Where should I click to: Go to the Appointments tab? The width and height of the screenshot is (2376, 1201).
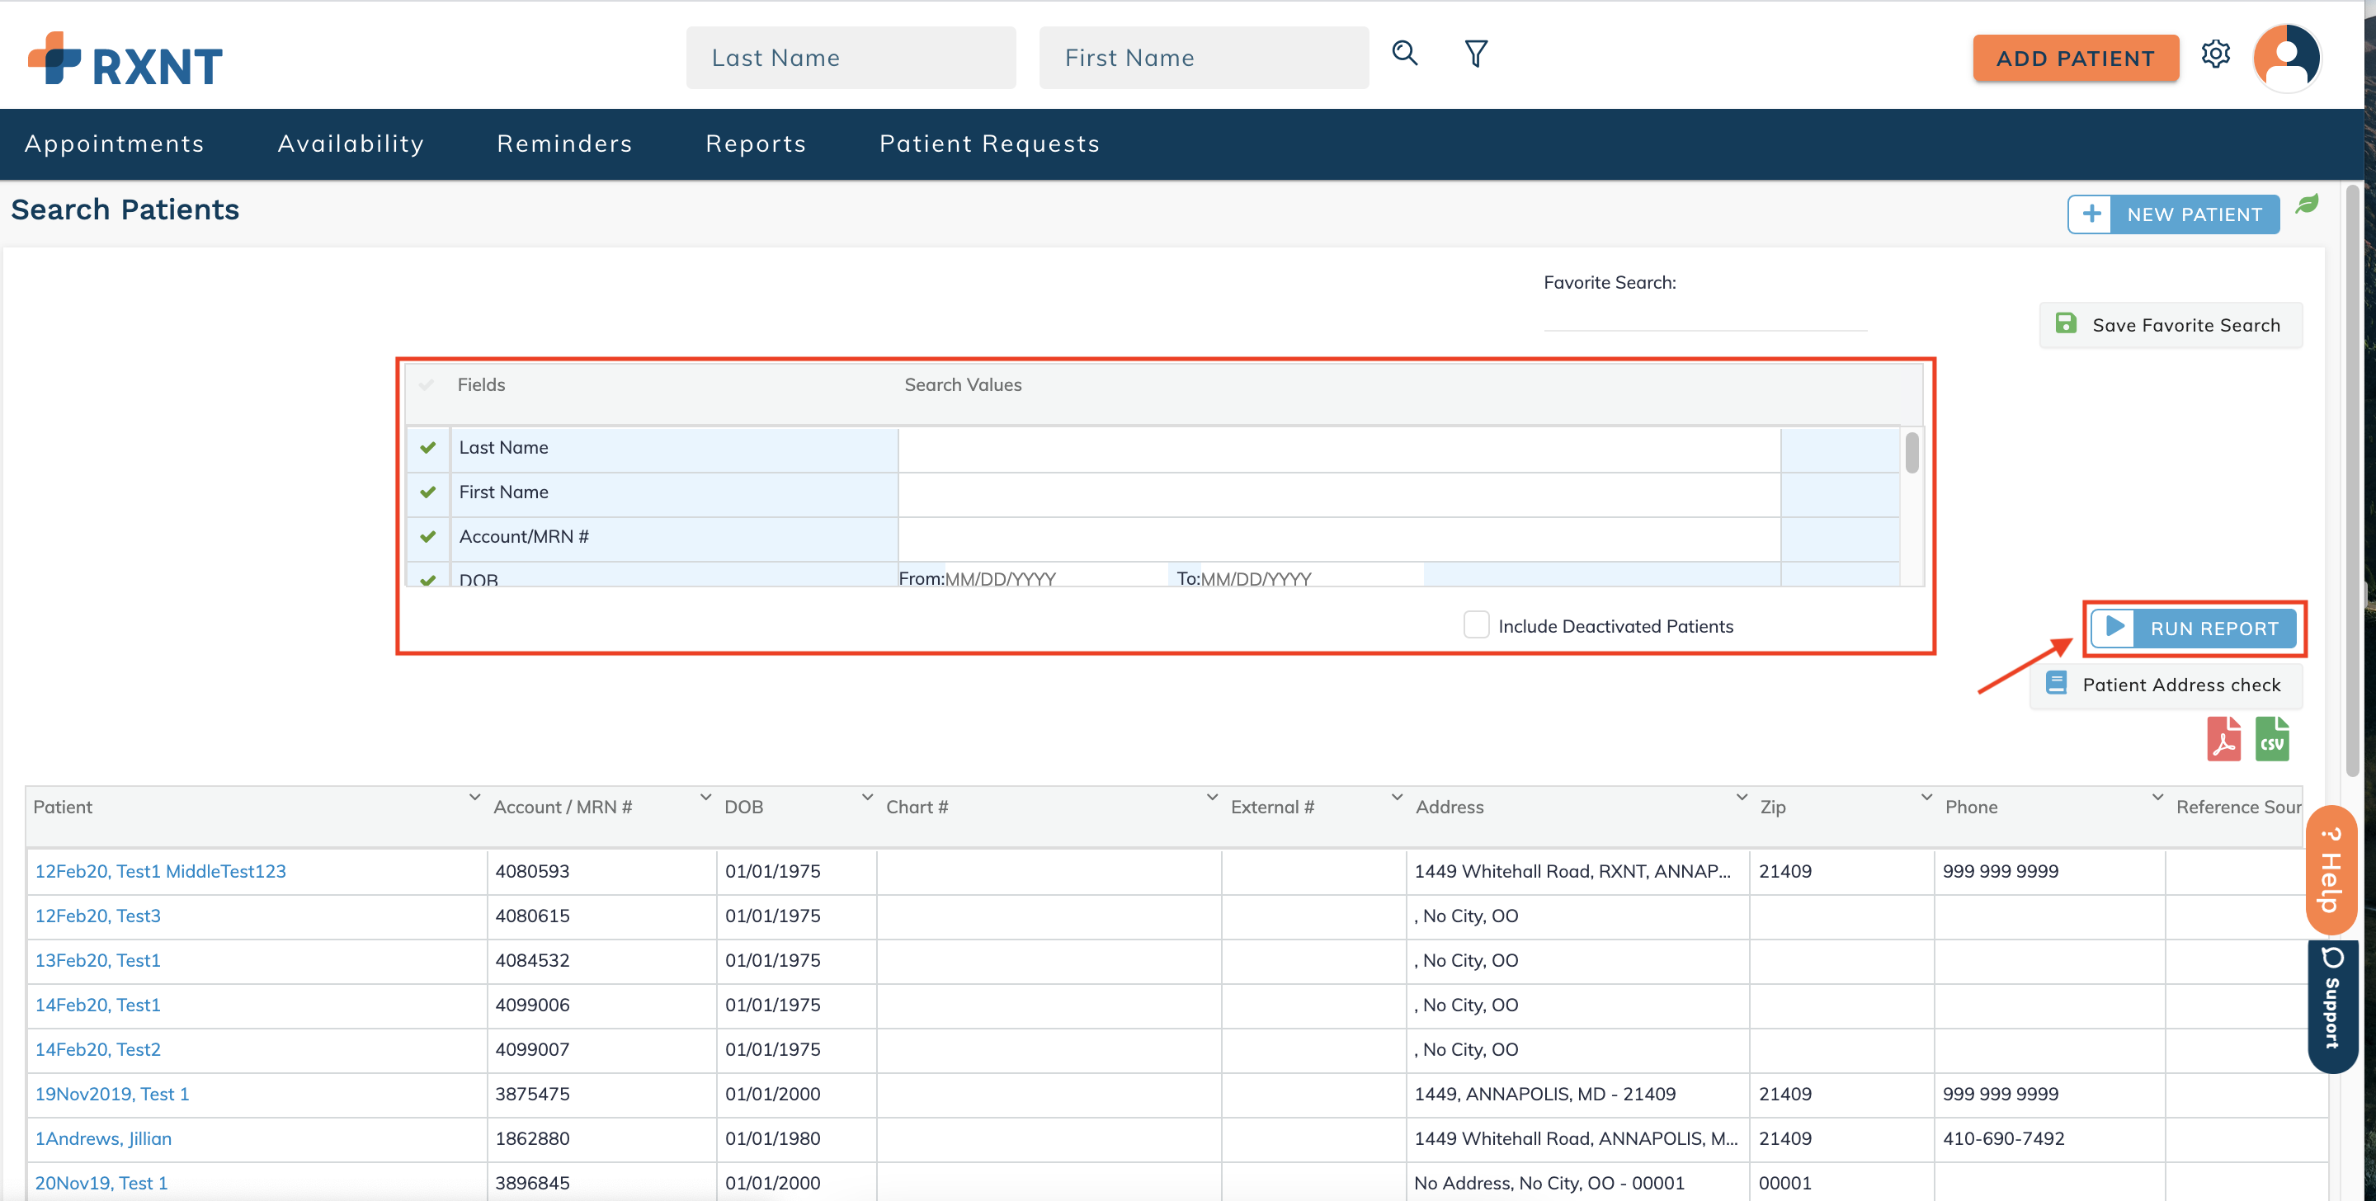click(115, 144)
